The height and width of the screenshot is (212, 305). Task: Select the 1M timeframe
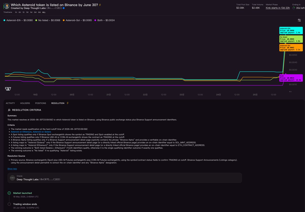pos(31,12)
